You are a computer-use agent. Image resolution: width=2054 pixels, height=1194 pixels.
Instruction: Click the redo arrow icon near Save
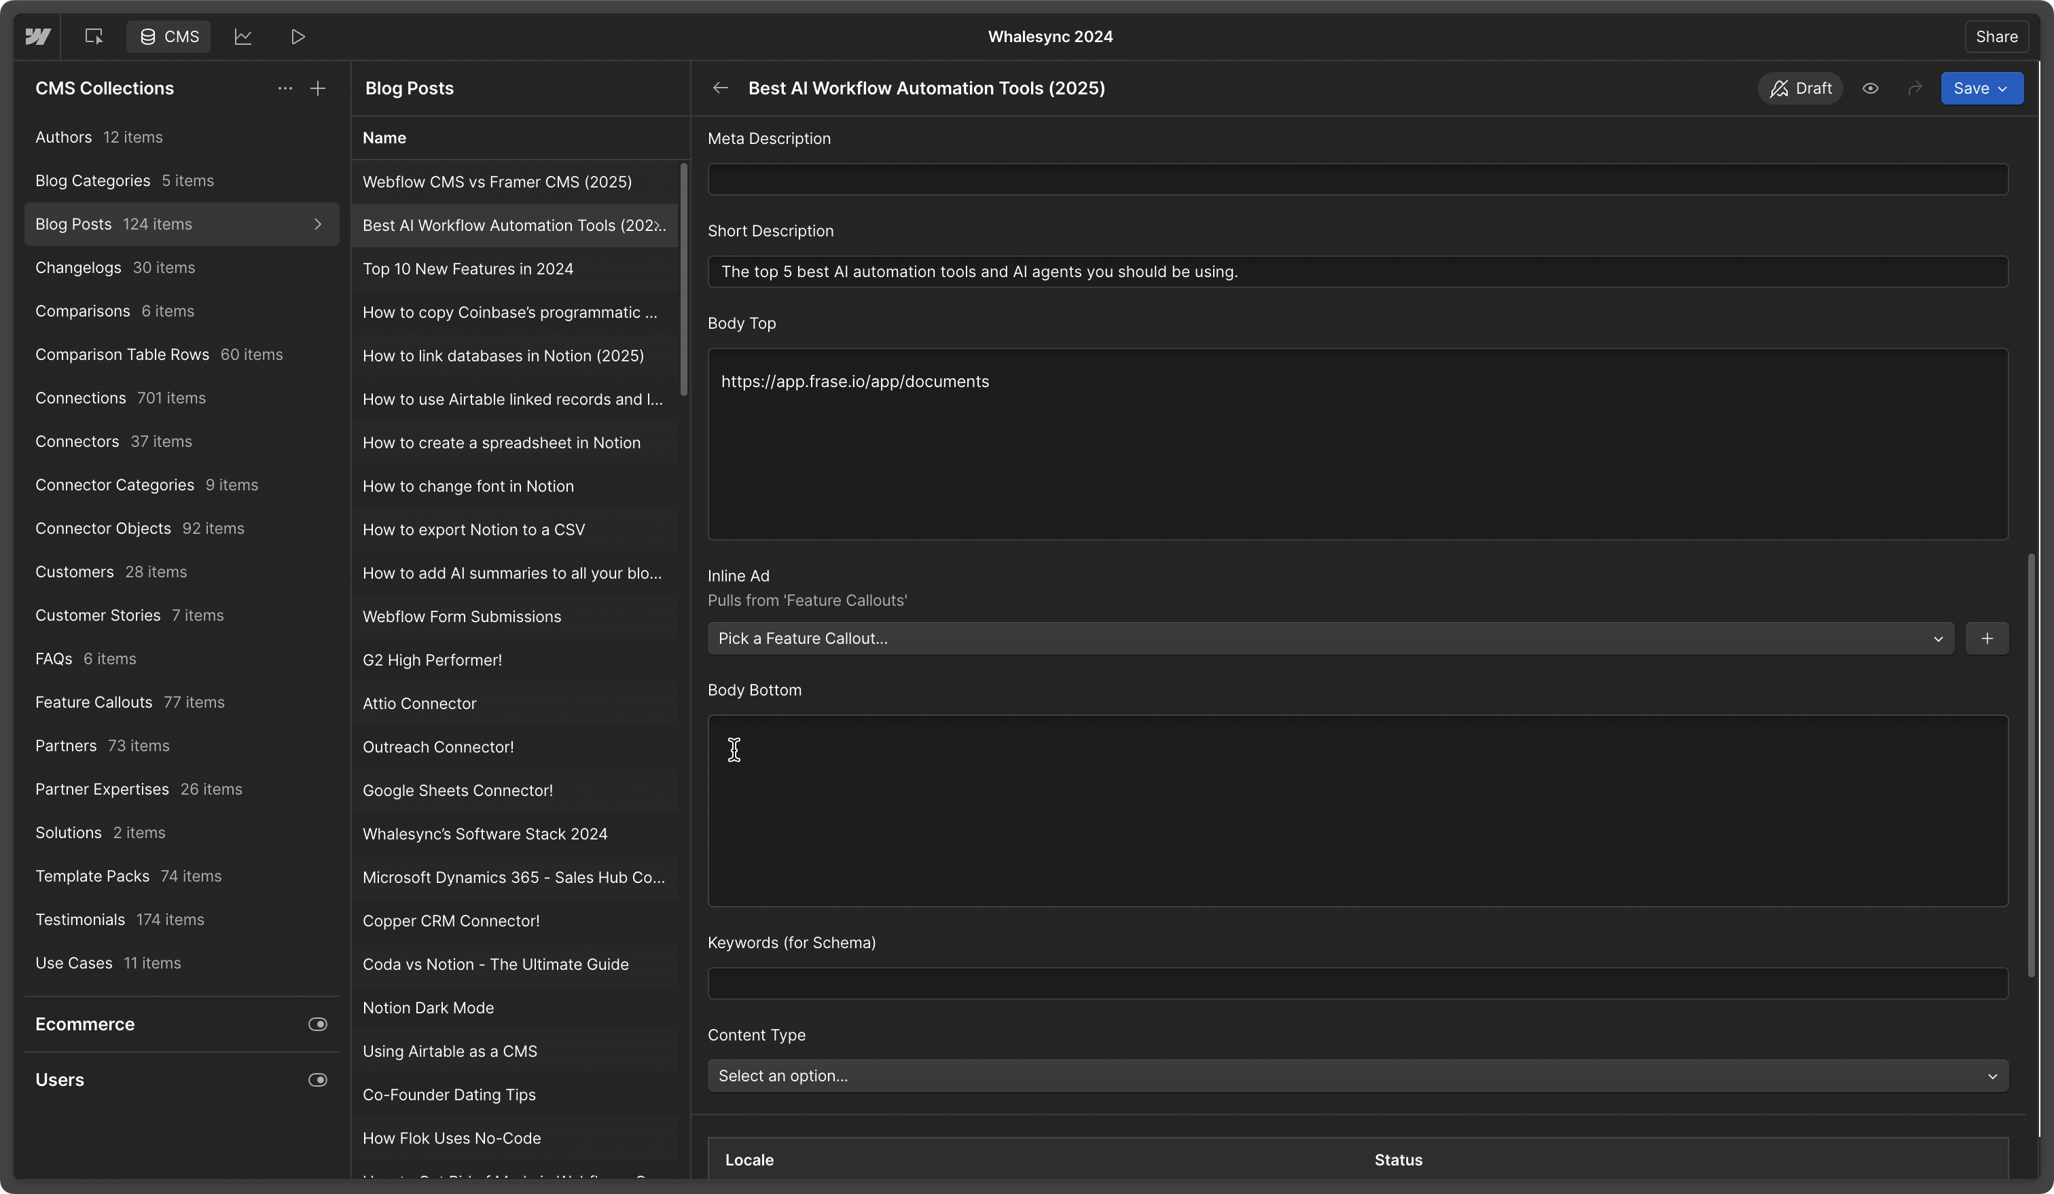(x=1915, y=88)
